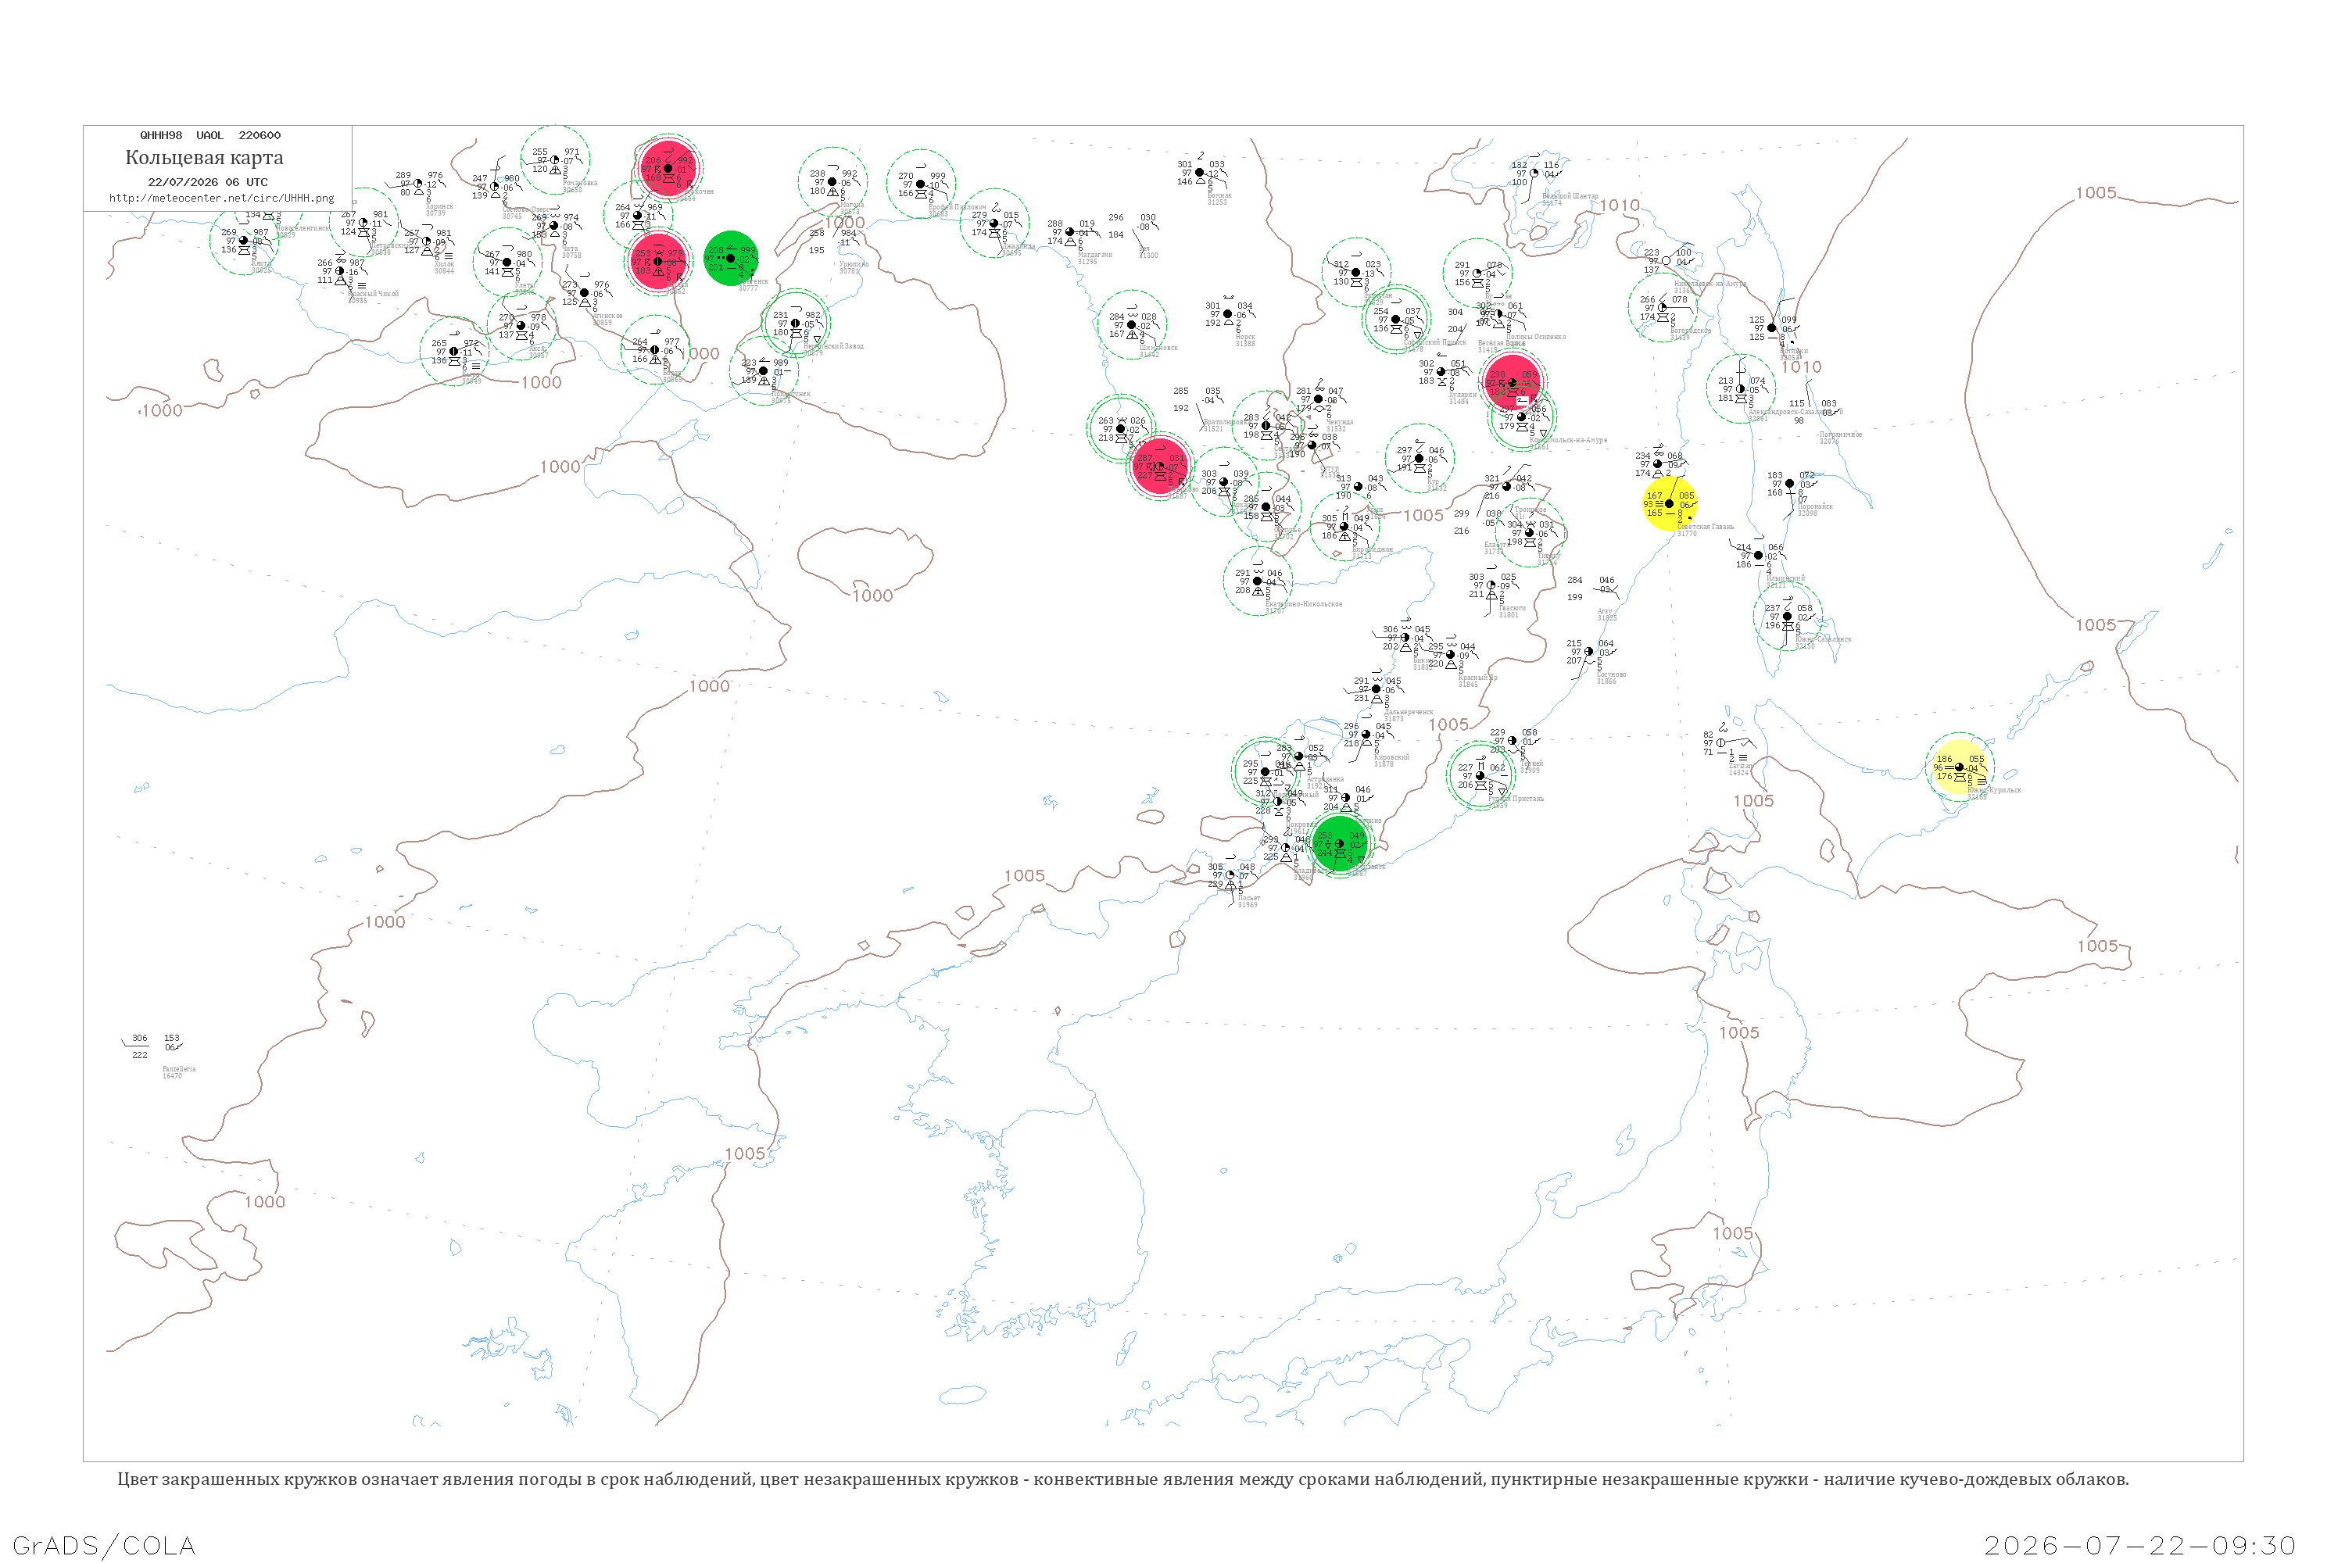Click the 1010 isobar label near Большой Шантар

(x=1620, y=206)
